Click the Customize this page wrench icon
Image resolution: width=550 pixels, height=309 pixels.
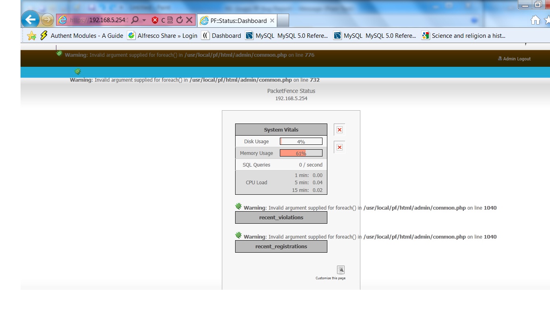pyautogui.click(x=341, y=270)
